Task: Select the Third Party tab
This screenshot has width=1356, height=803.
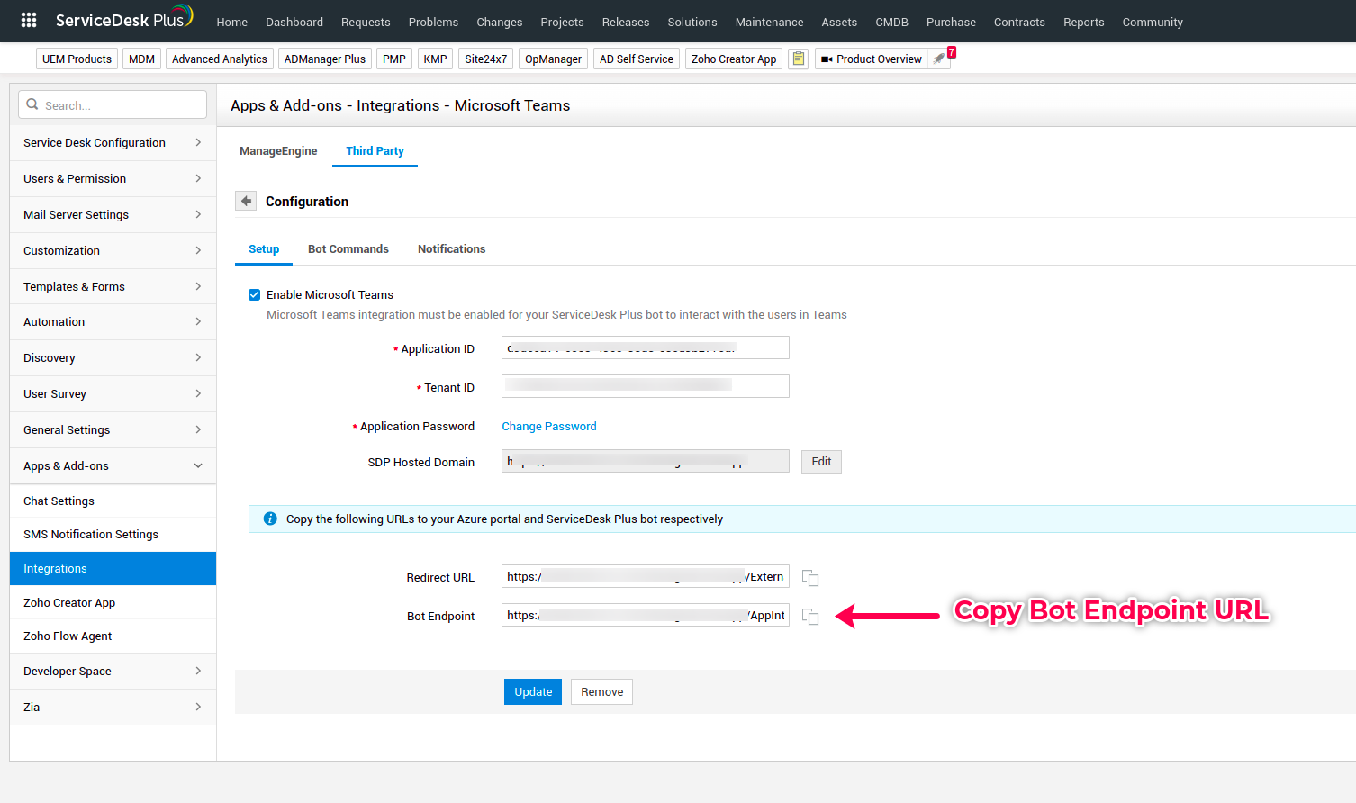Action: (x=375, y=150)
